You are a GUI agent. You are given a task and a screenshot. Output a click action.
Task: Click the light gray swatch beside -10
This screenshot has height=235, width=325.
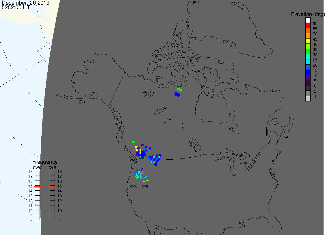coord(308,99)
